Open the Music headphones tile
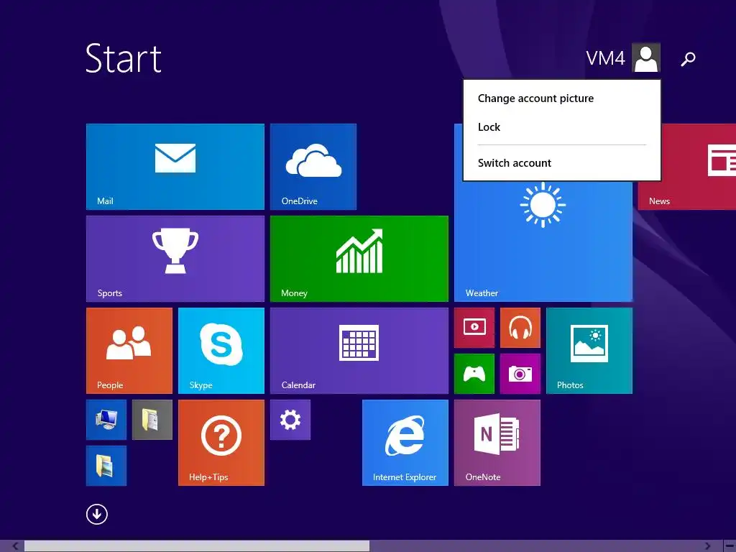 pyautogui.click(x=520, y=327)
